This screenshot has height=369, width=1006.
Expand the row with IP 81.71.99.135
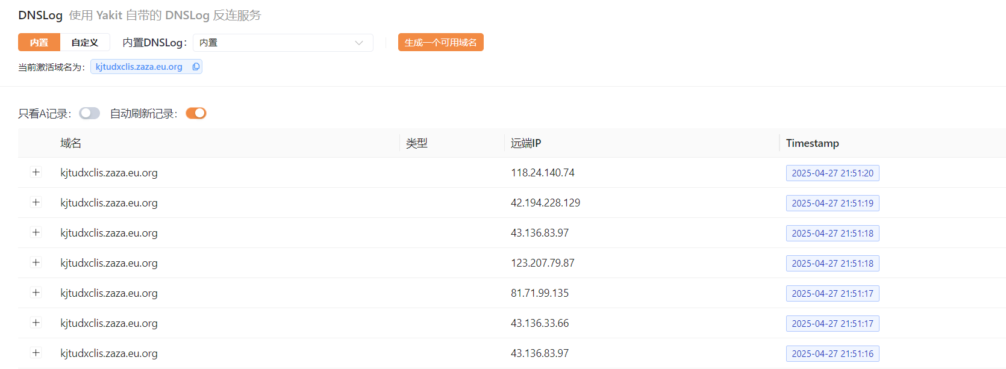[36, 293]
